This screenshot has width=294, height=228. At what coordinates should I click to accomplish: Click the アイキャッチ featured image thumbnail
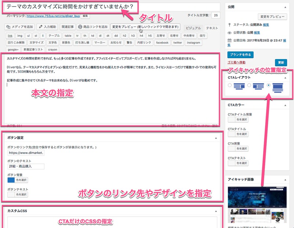(257, 205)
